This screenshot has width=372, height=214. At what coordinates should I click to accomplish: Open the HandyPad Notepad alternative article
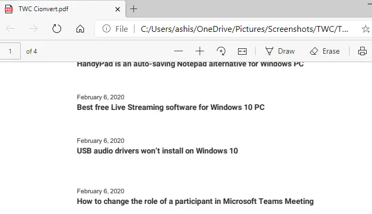point(190,64)
